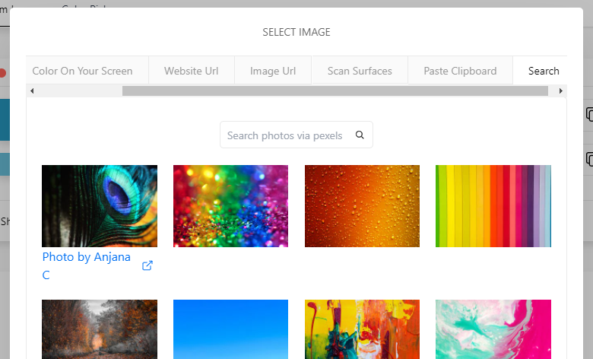This screenshot has height=359, width=593.
Task: Pick the rainbow colored stripes photo
Action: click(493, 206)
